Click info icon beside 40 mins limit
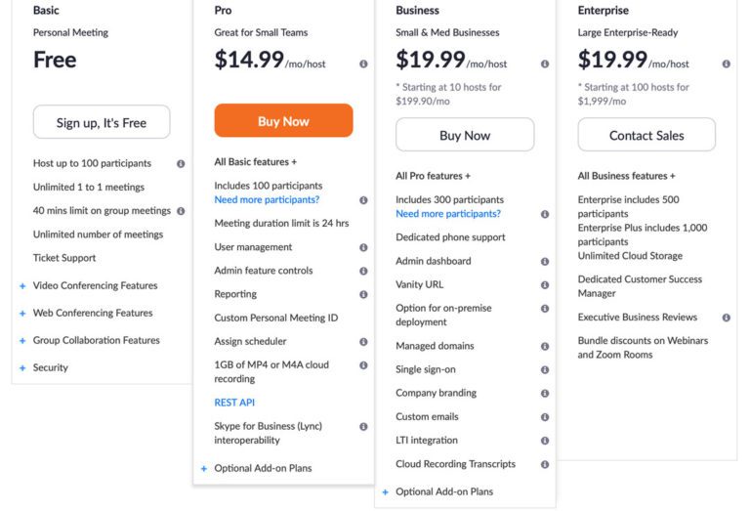The height and width of the screenshot is (511, 750). [181, 211]
